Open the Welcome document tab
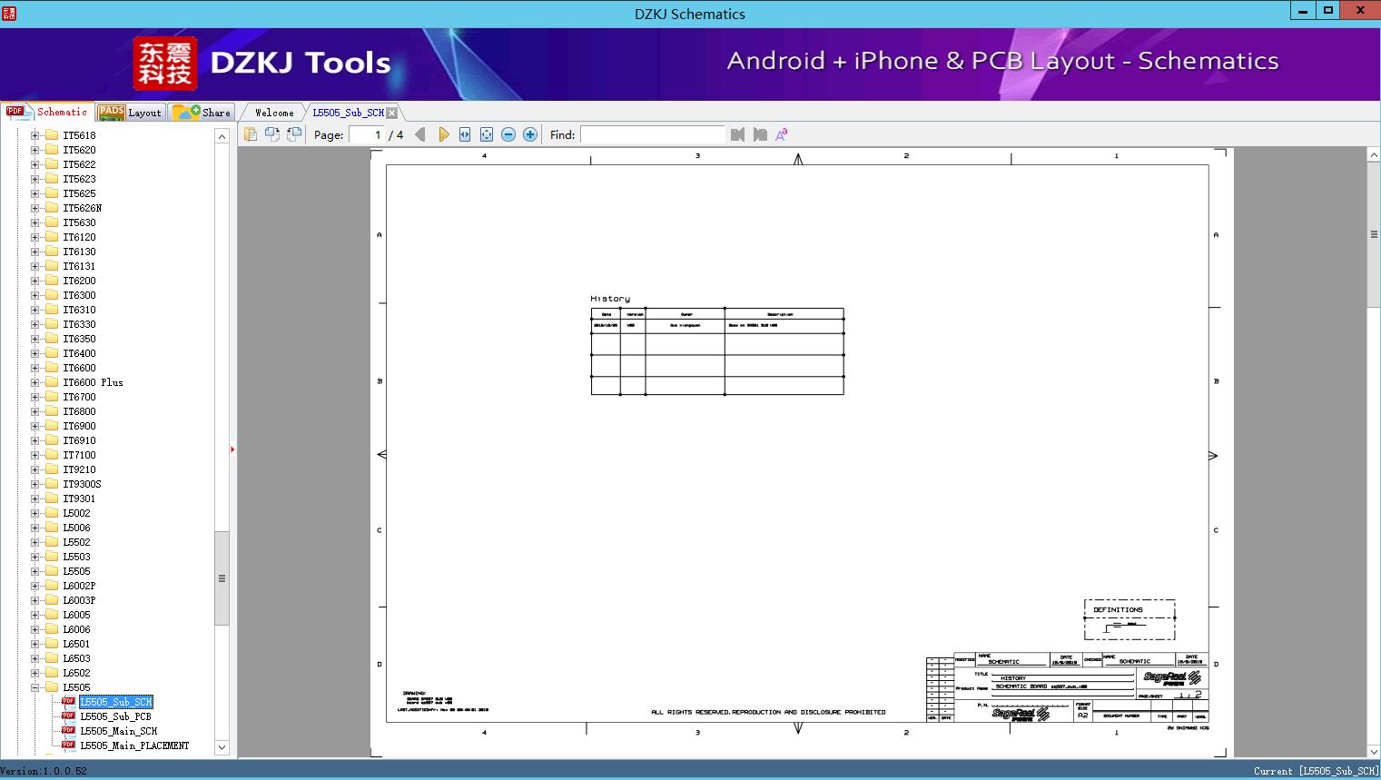The width and height of the screenshot is (1381, 780). (x=274, y=113)
